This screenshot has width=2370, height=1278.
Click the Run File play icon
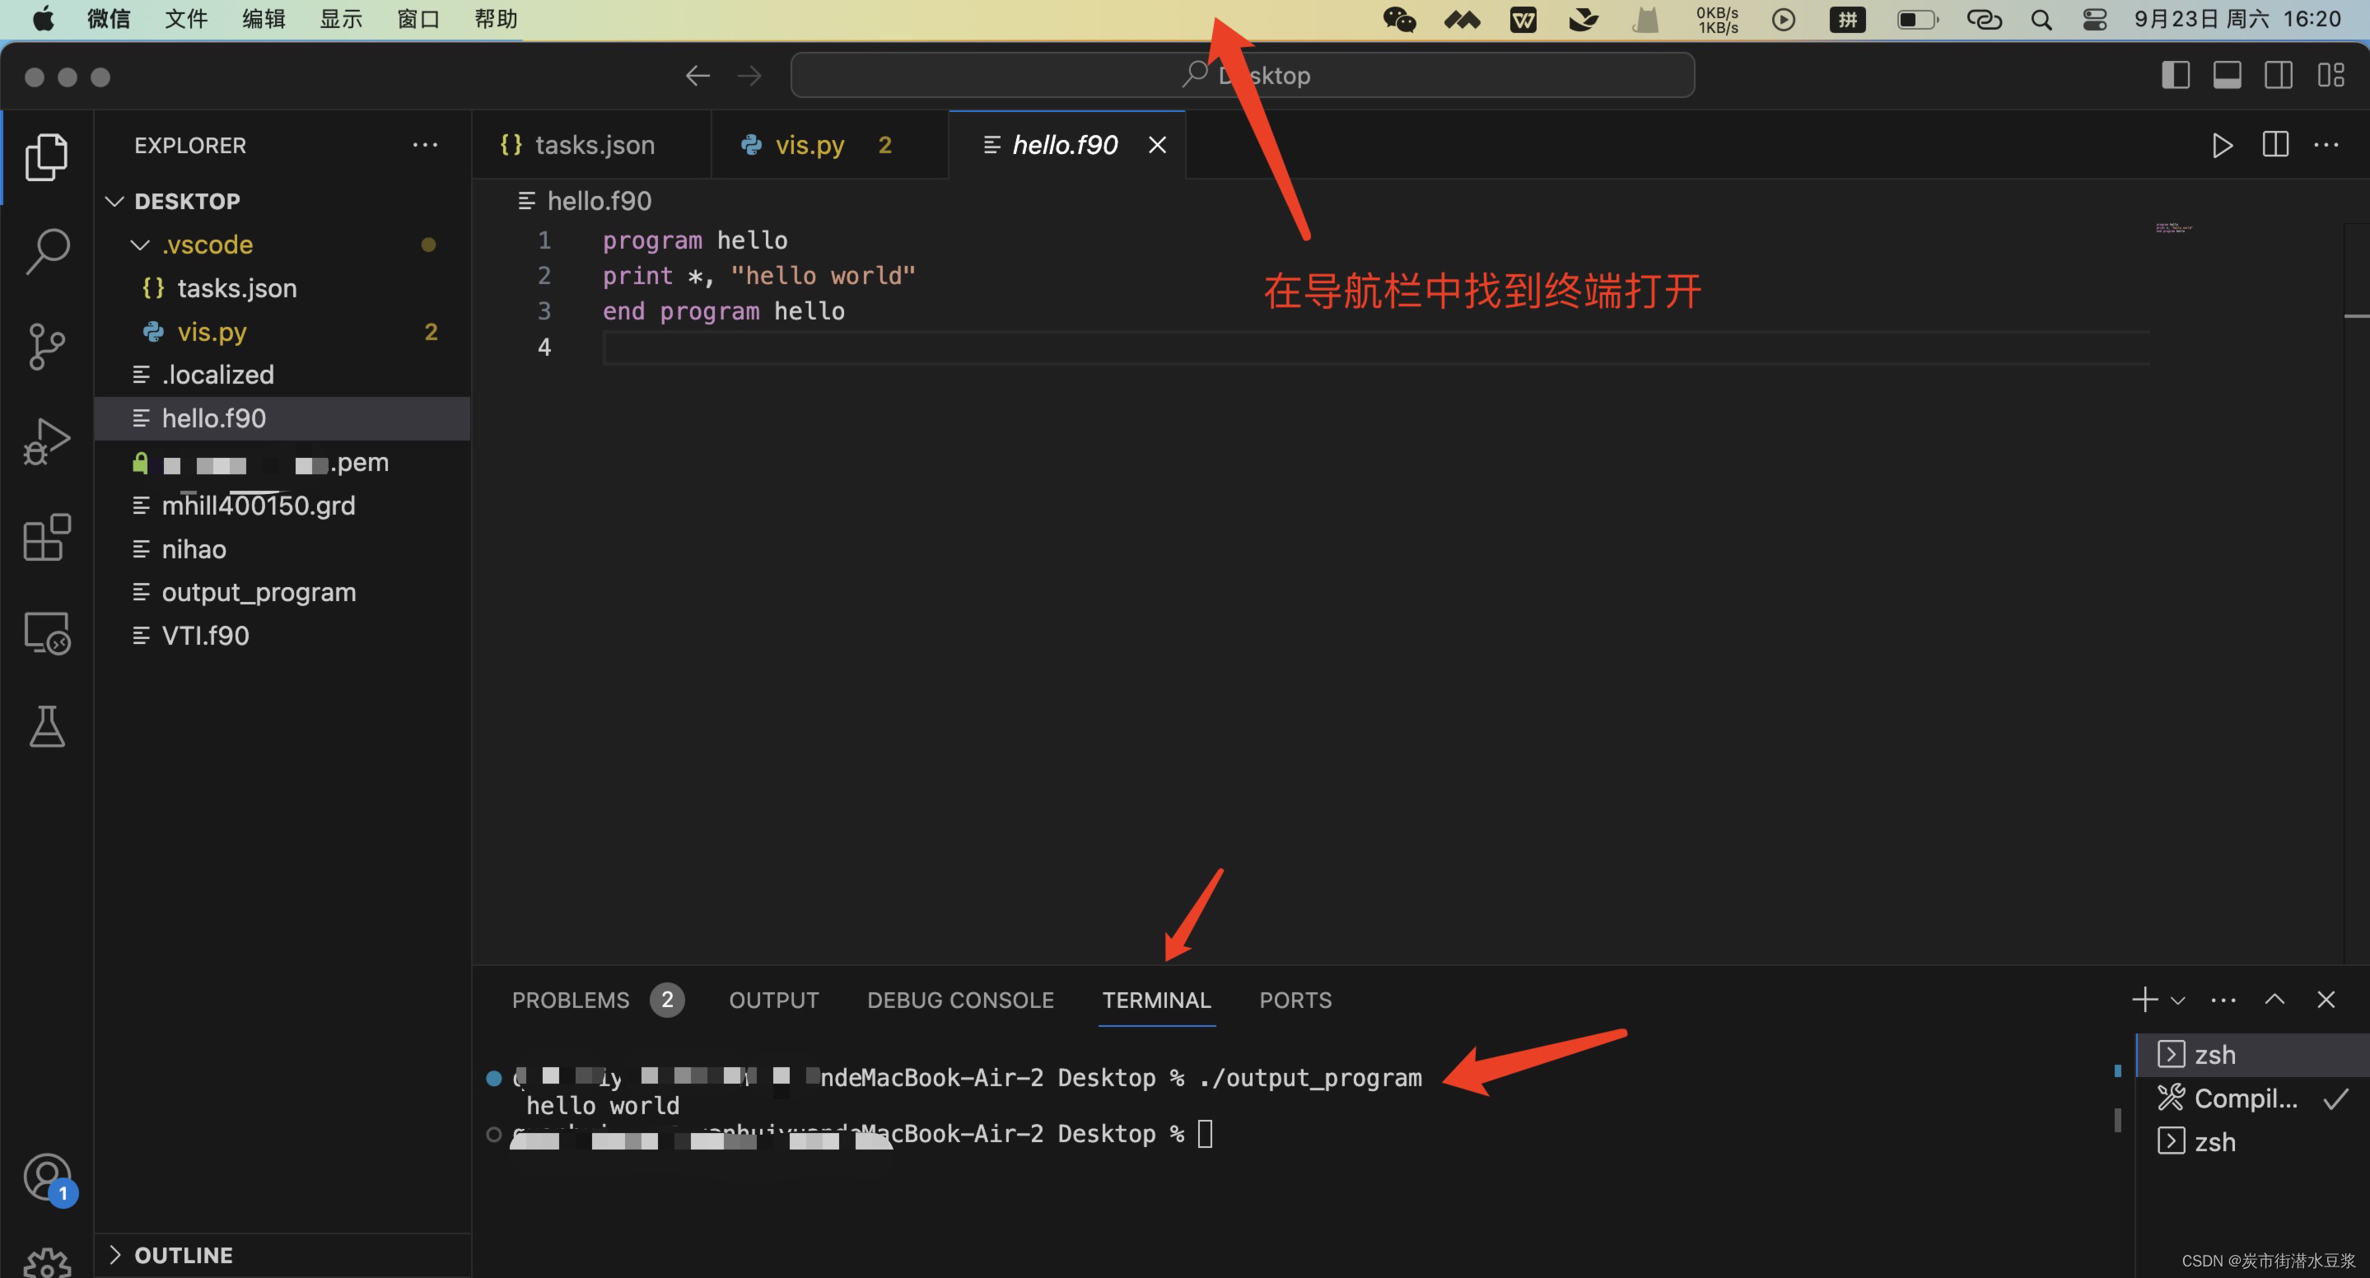pyautogui.click(x=2221, y=146)
